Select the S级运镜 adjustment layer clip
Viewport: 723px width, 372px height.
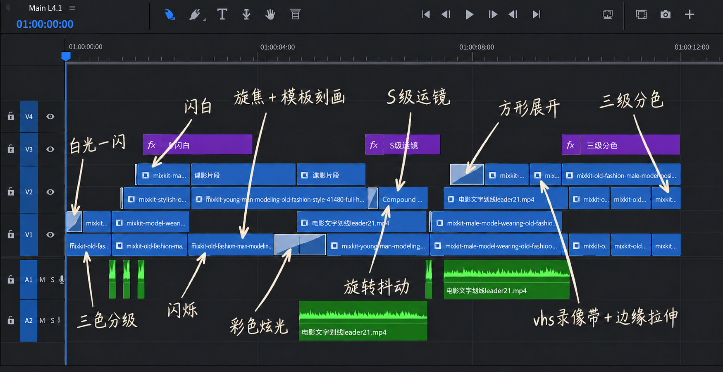(403, 145)
